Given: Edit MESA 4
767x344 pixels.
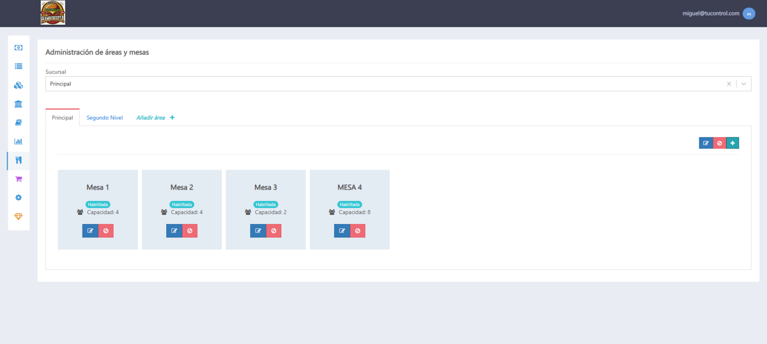Looking at the screenshot, I should (x=342, y=230).
